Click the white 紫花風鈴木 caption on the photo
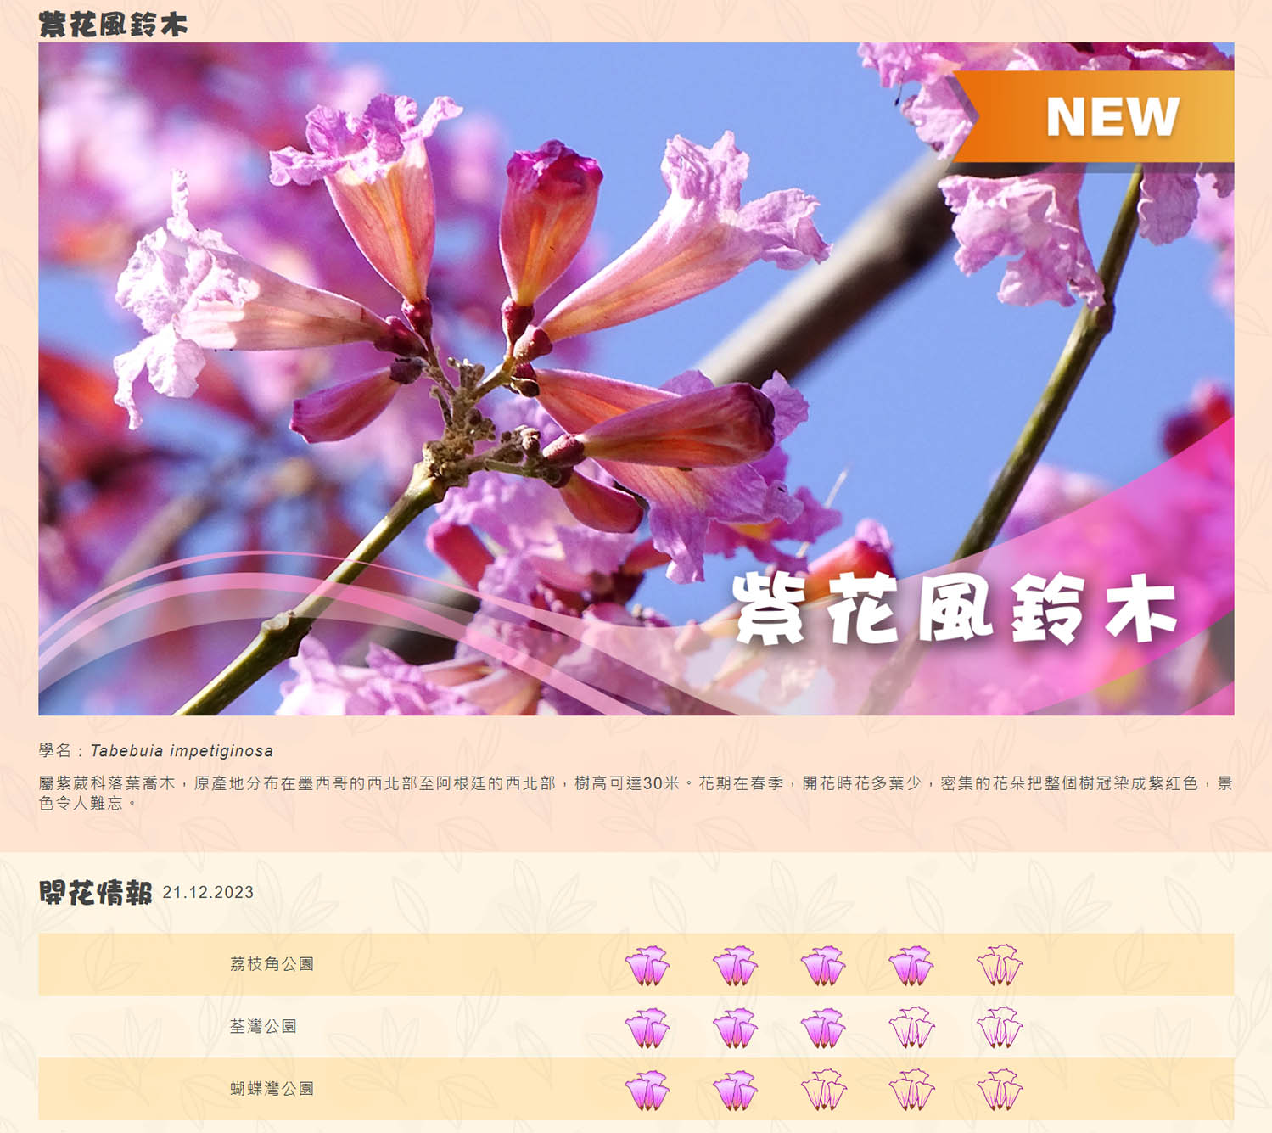The image size is (1272, 1133). click(955, 609)
